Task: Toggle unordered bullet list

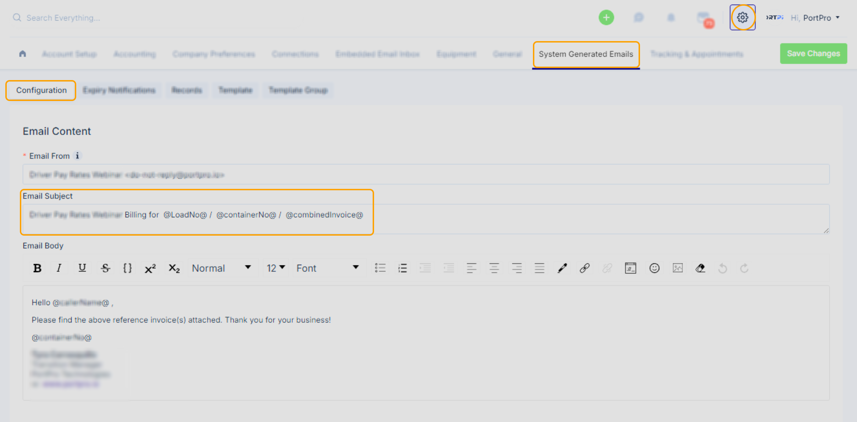Action: (x=380, y=268)
